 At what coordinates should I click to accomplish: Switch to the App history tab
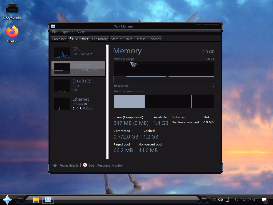click(99, 39)
